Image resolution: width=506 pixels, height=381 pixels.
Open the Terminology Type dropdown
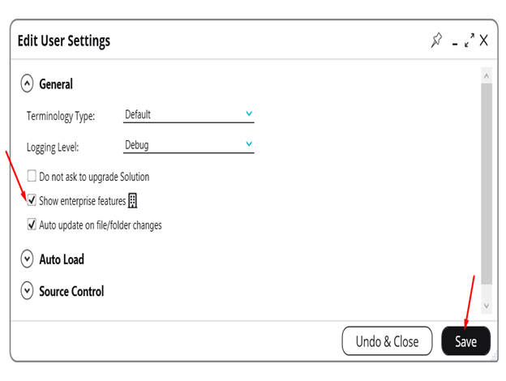click(x=189, y=115)
